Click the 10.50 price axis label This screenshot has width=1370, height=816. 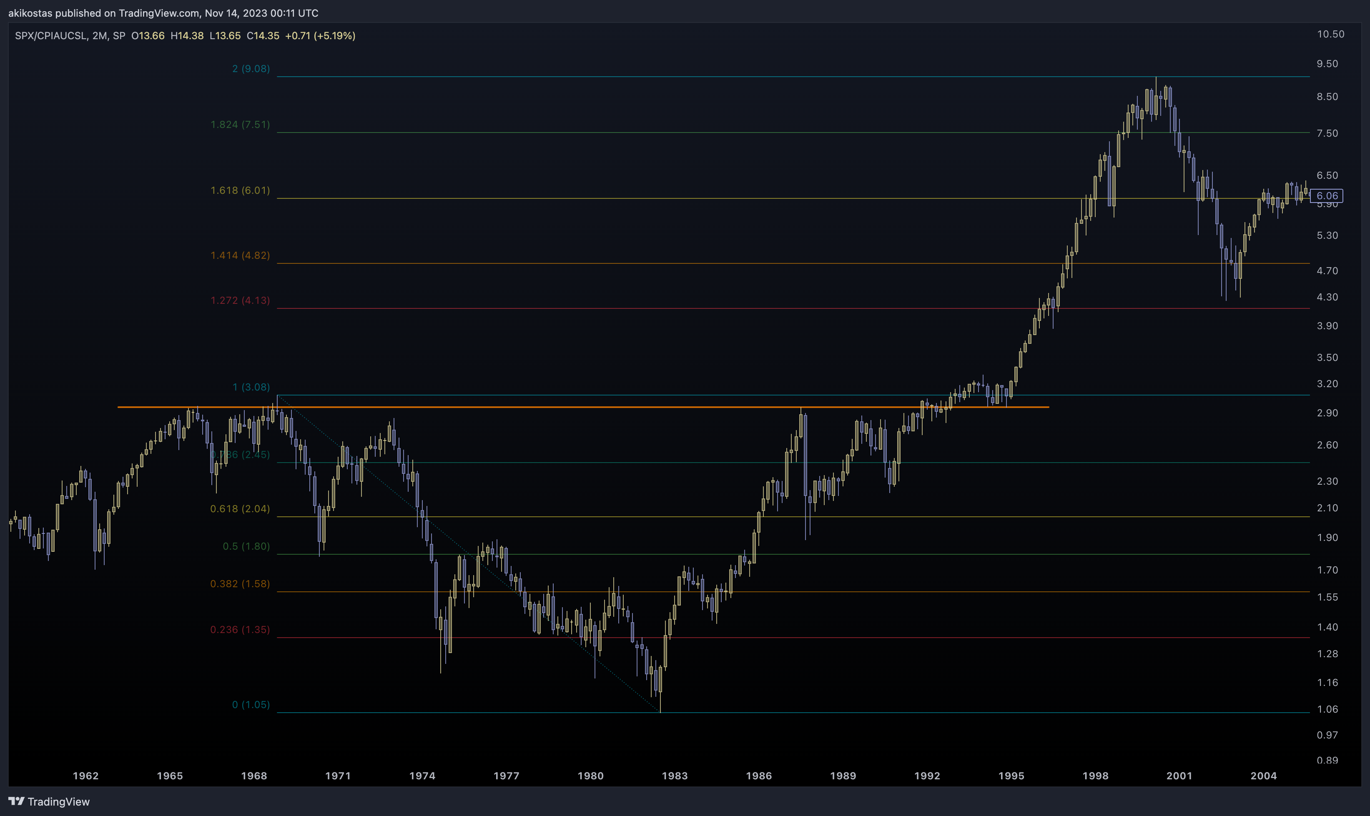[x=1330, y=34]
